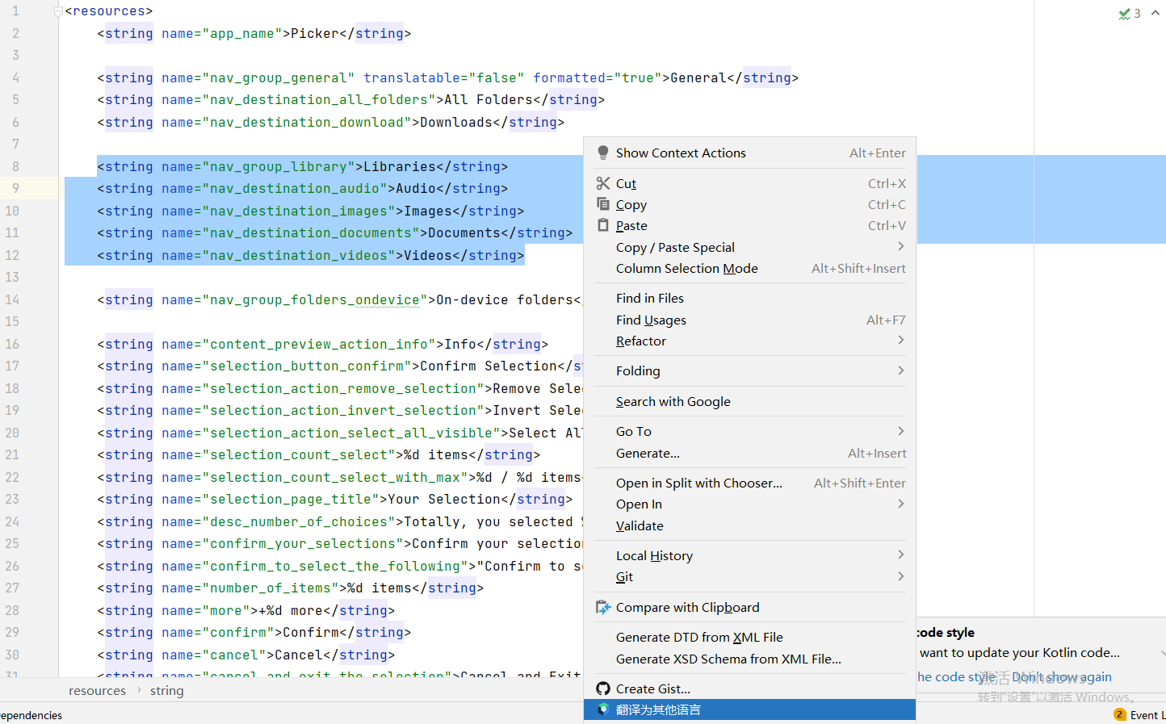The width and height of the screenshot is (1166, 724).
Task: Click the translate plugin icon at menu bottom
Action: coord(602,709)
